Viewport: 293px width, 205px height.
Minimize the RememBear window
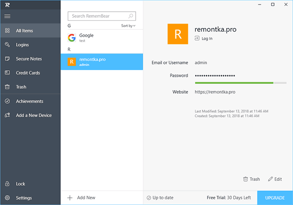(x=260, y=5)
